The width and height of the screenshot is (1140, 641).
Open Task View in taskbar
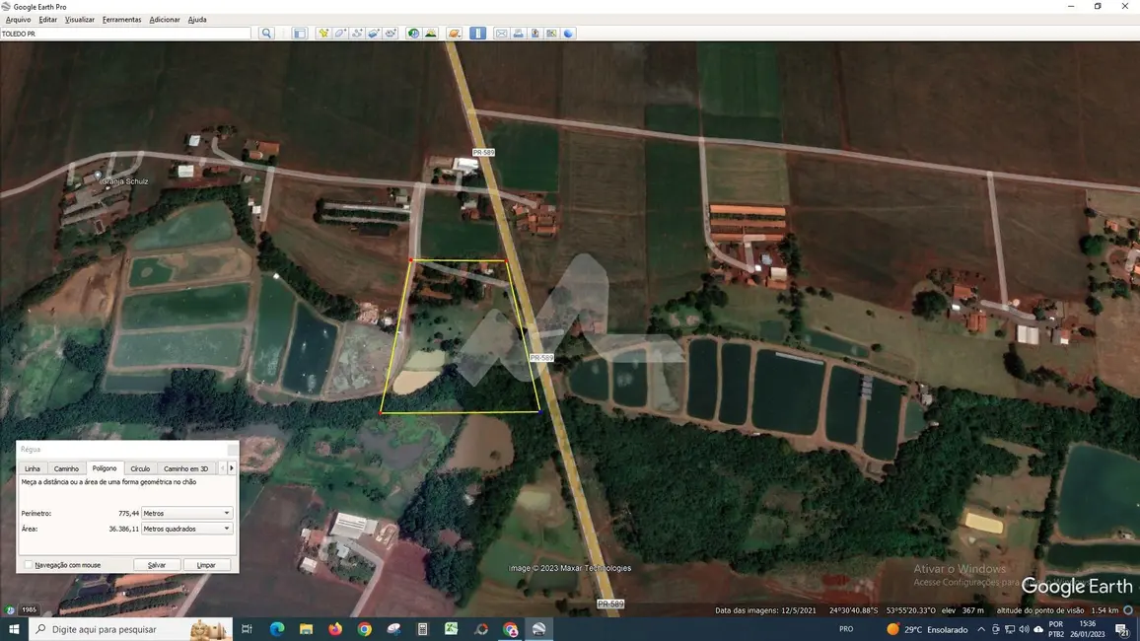247,629
